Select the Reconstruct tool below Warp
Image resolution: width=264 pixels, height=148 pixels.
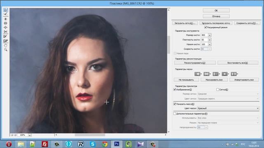pyautogui.click(x=5, y=14)
